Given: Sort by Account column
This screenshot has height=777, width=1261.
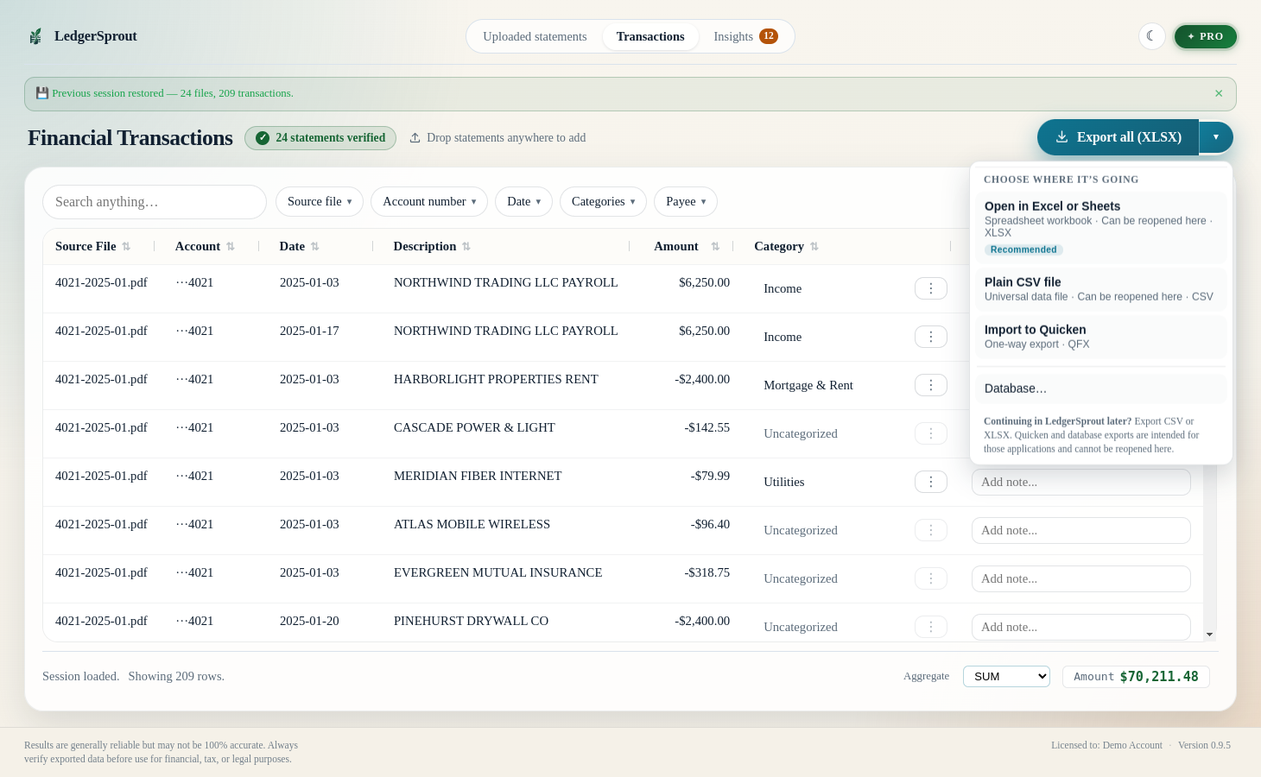Looking at the screenshot, I should [206, 247].
